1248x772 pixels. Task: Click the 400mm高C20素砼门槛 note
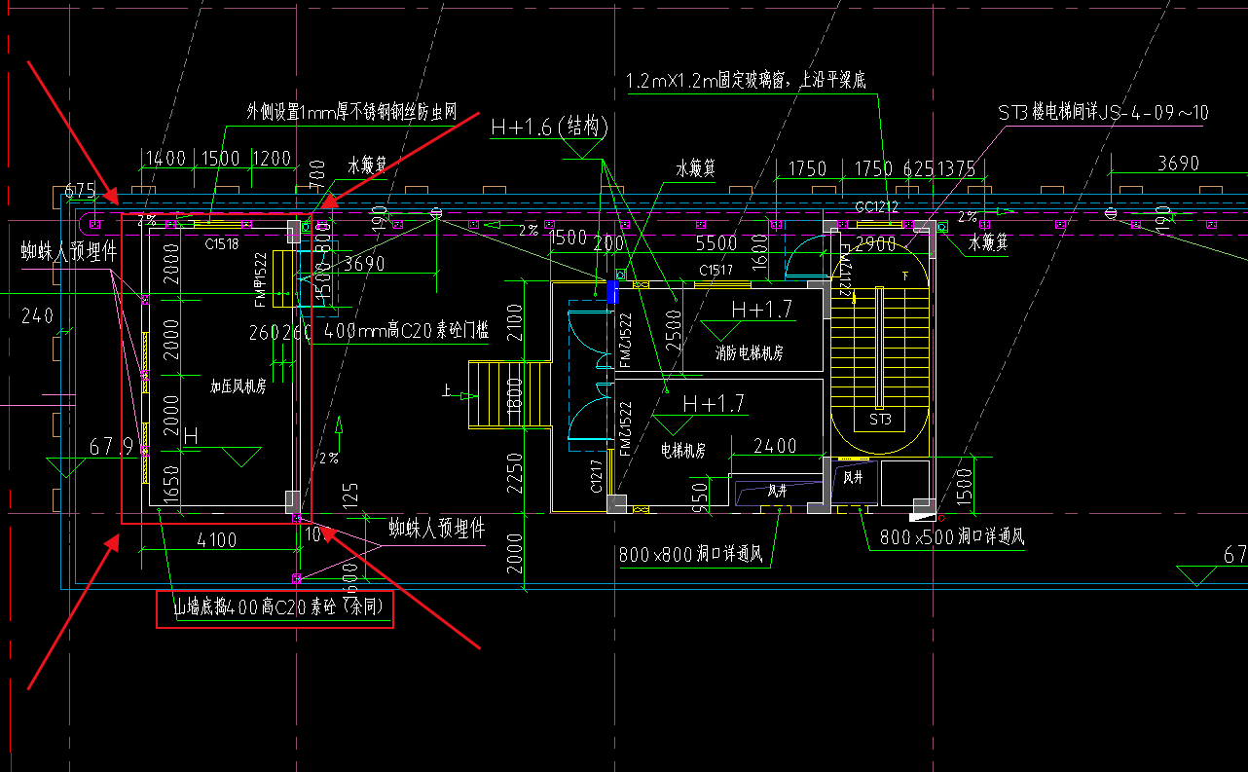[x=406, y=331]
